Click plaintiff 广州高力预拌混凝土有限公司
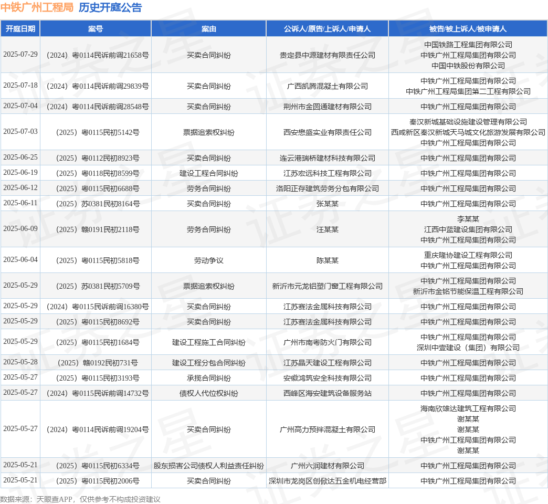 [x=327, y=429]
